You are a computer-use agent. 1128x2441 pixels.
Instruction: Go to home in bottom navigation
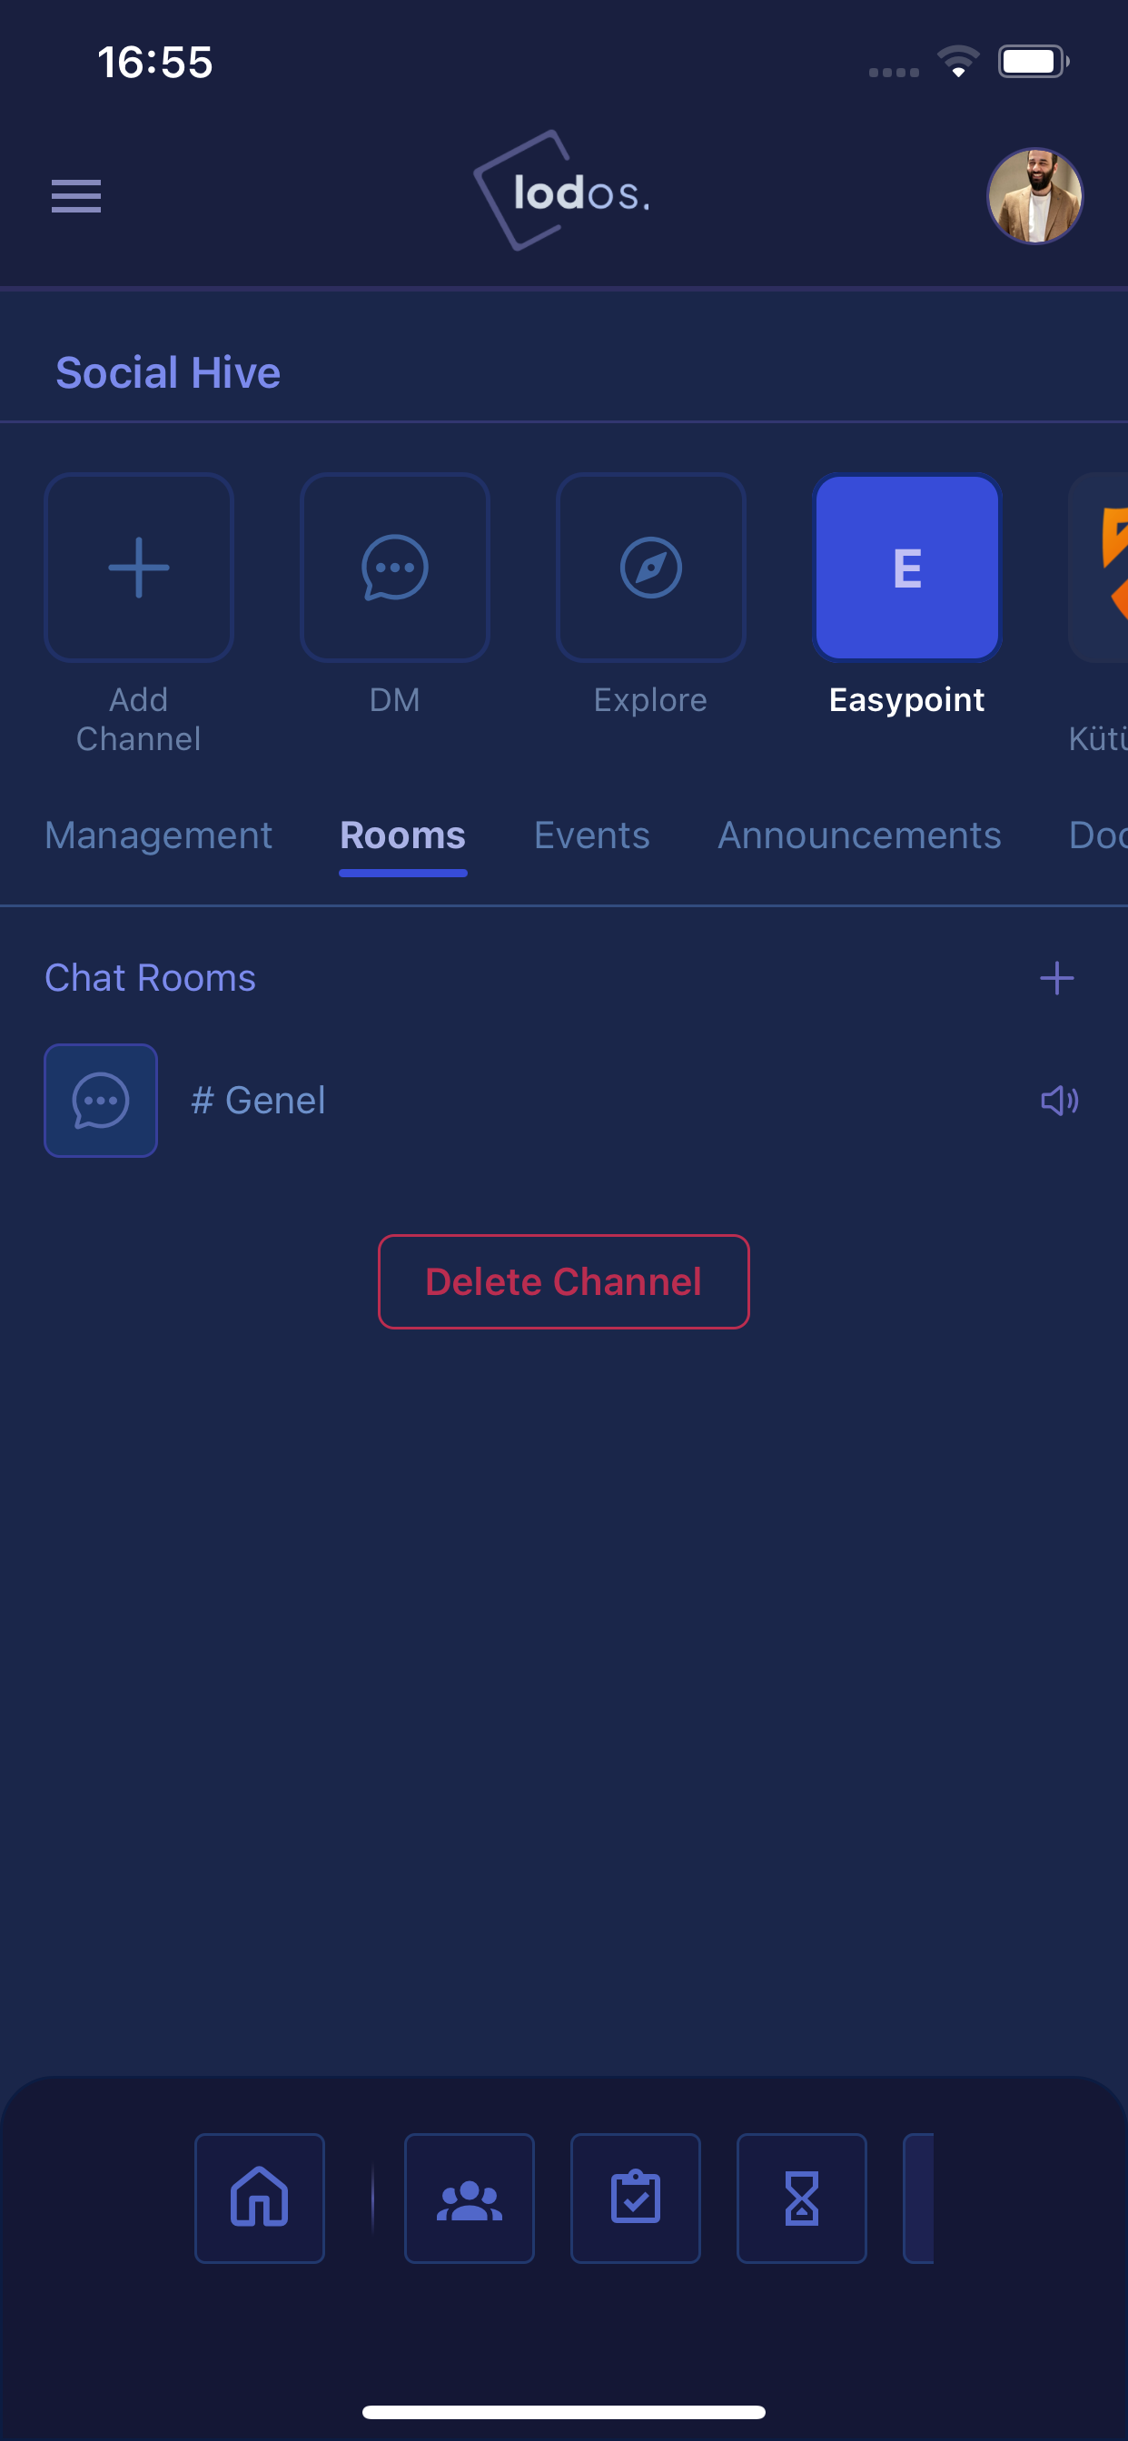(x=260, y=2198)
